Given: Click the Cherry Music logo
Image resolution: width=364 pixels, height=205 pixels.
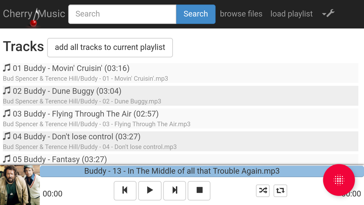Looking at the screenshot, I should coord(34,14).
